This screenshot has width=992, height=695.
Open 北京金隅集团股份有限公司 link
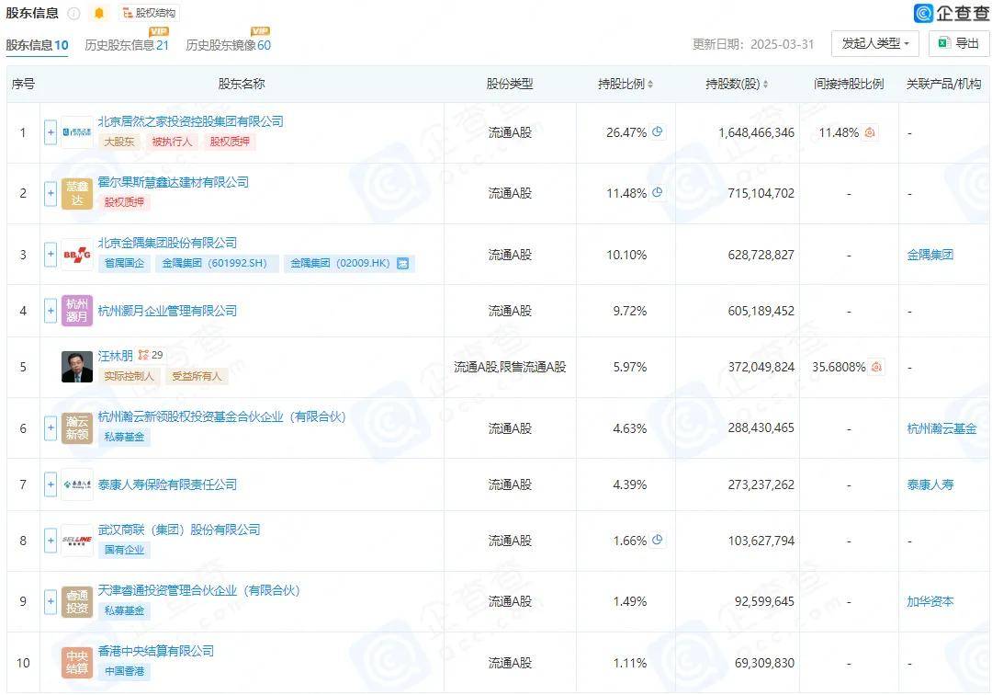pyautogui.click(x=168, y=243)
